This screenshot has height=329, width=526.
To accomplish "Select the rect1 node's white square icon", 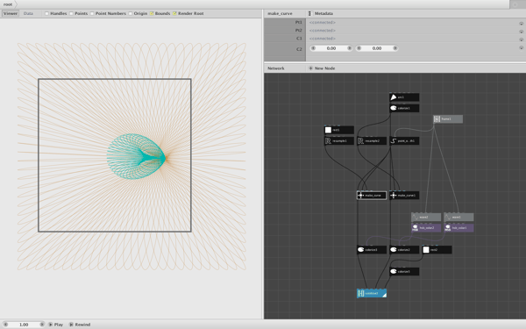I will pos(328,130).
